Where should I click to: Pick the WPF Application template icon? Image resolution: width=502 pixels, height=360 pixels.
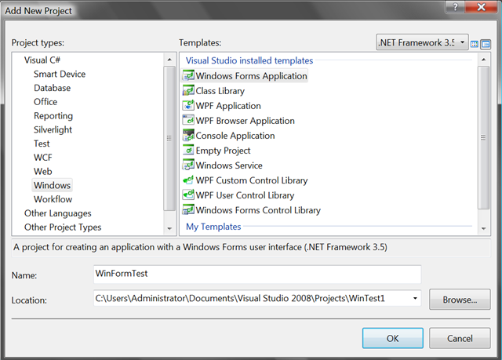tap(188, 106)
